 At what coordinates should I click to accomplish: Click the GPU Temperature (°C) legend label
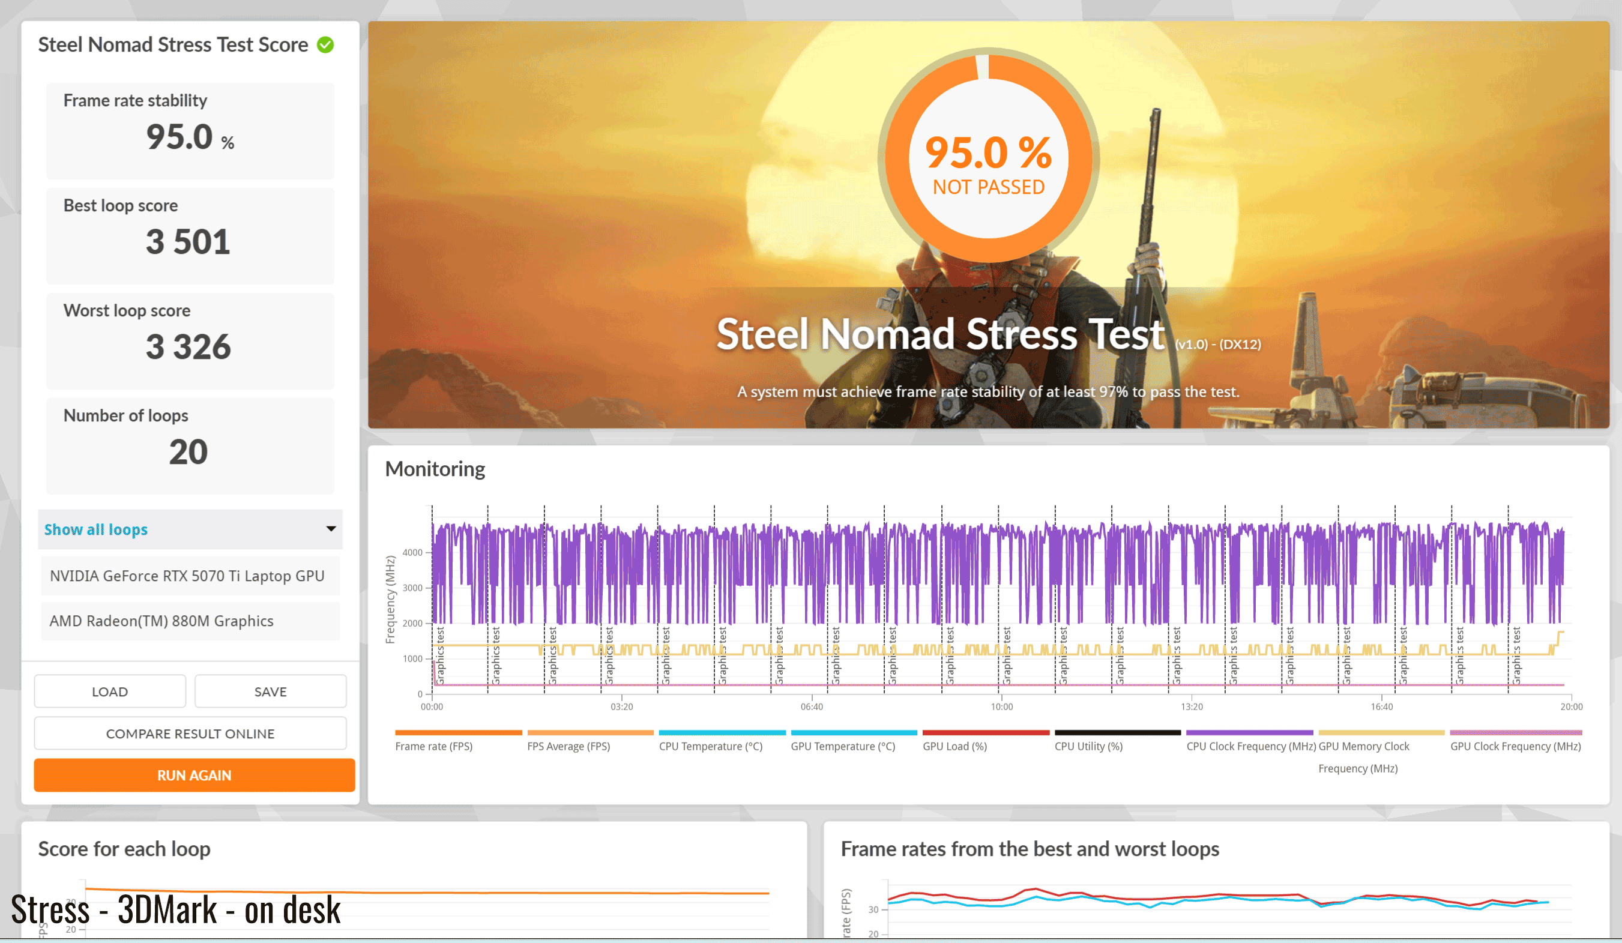pyautogui.click(x=843, y=746)
